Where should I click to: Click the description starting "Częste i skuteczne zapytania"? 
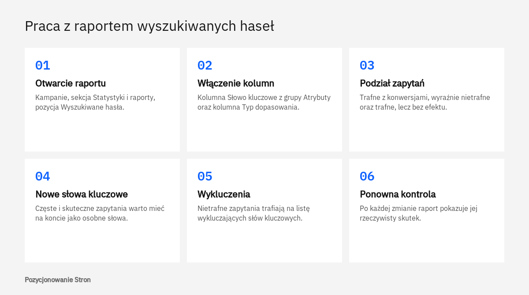100,213
